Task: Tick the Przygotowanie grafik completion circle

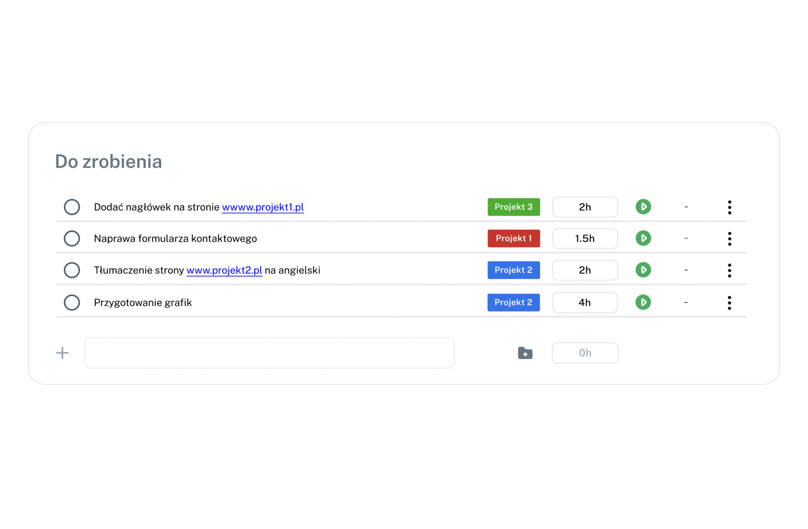Action: point(72,302)
